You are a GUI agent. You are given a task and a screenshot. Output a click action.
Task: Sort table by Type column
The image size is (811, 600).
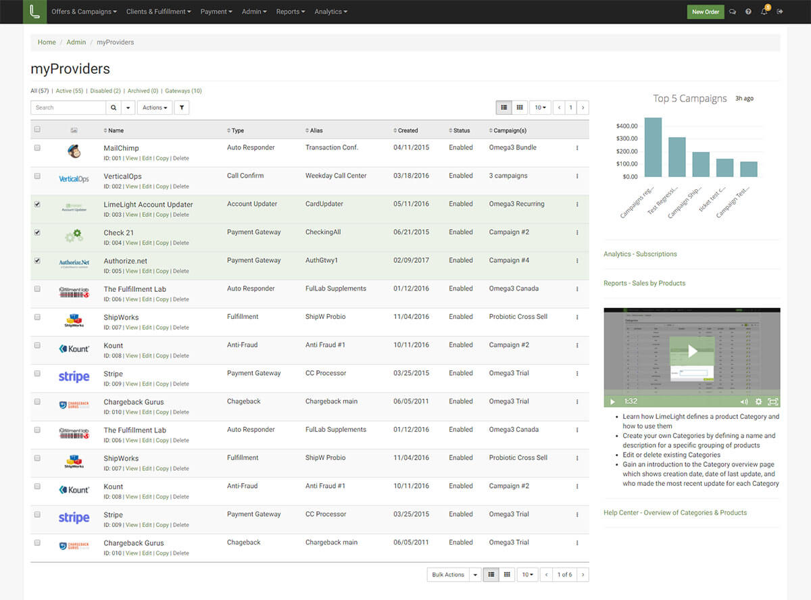(x=235, y=130)
